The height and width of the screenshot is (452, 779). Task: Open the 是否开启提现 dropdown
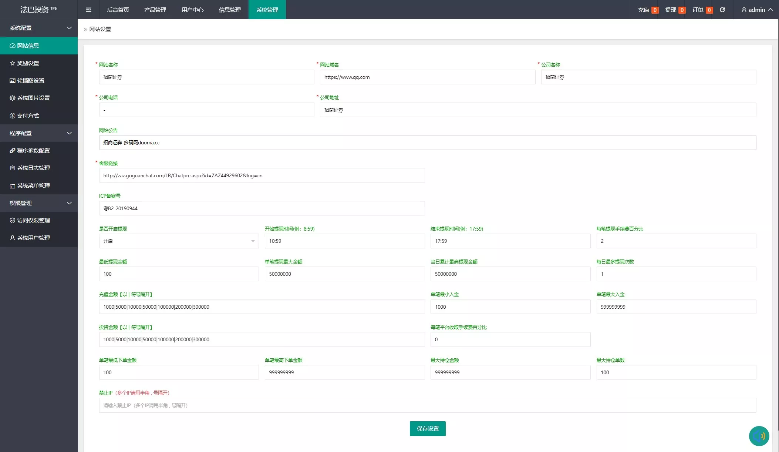[179, 241]
